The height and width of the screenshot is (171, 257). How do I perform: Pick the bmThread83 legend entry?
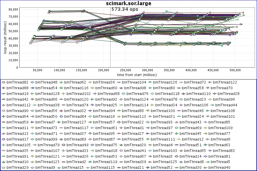click(224, 150)
